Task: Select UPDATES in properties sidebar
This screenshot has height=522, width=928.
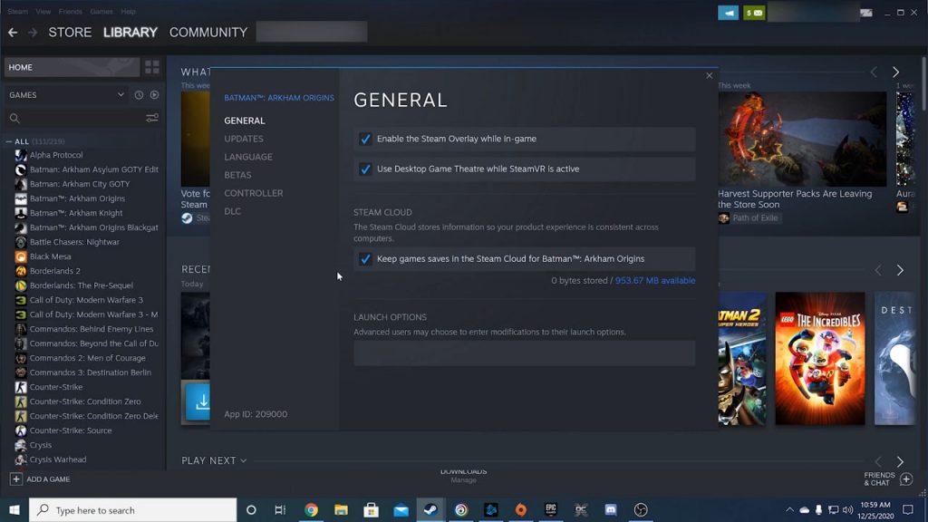Action: coord(244,139)
